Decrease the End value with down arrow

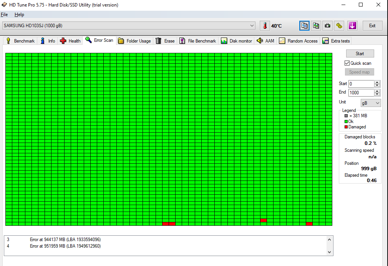377,94
